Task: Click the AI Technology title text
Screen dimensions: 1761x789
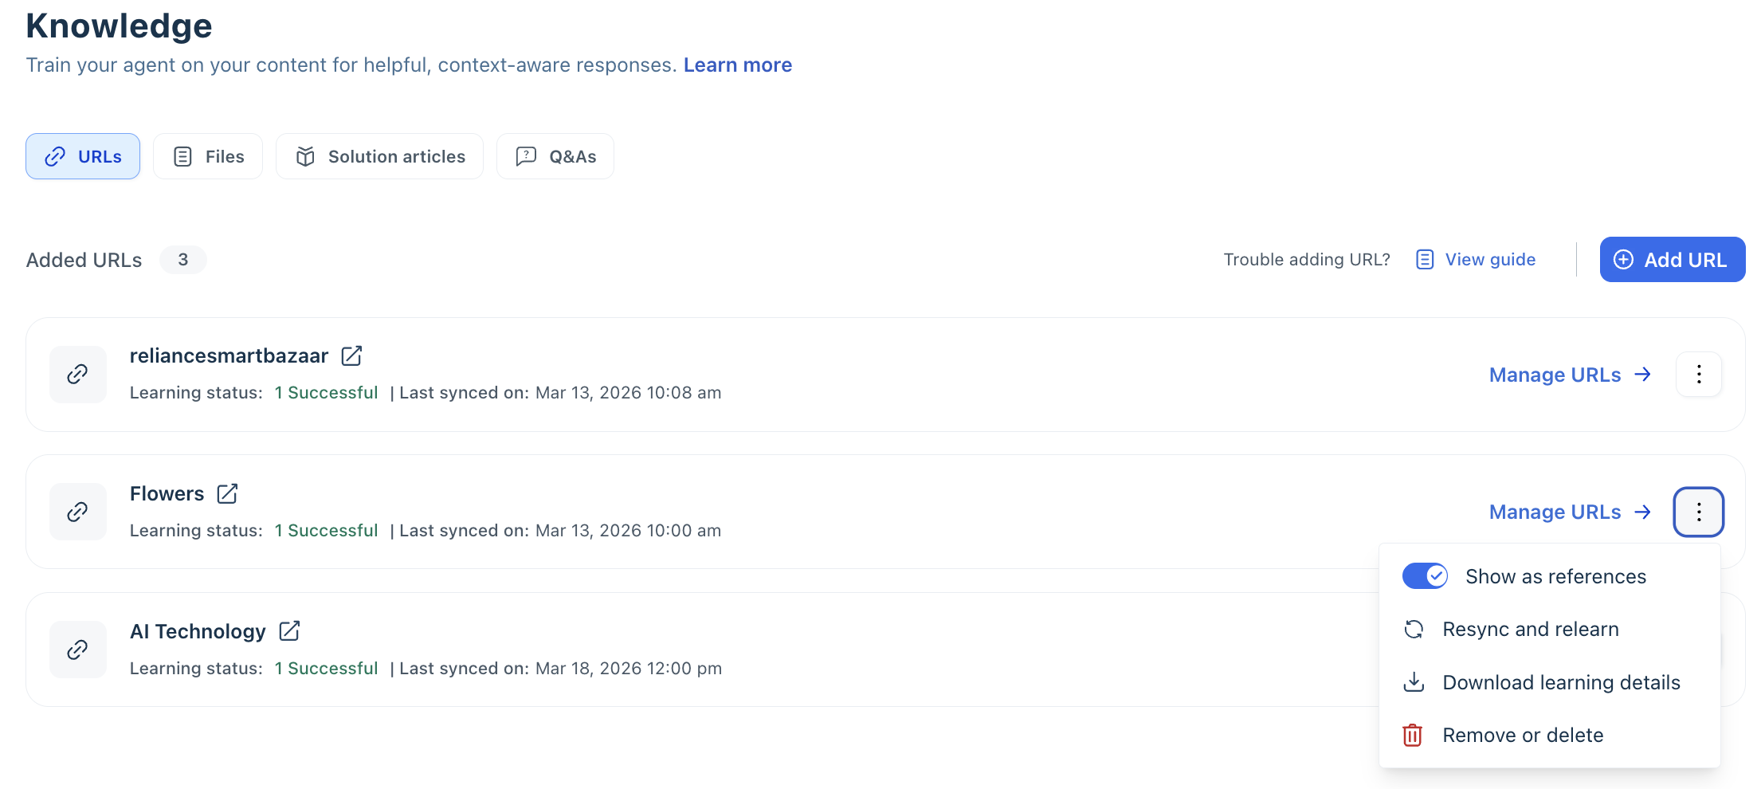Action: tap(198, 631)
